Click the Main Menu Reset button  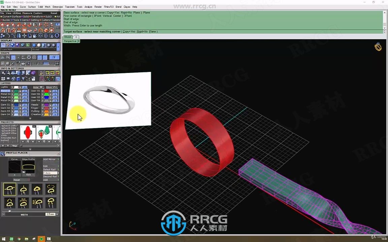(x=54, y=13)
